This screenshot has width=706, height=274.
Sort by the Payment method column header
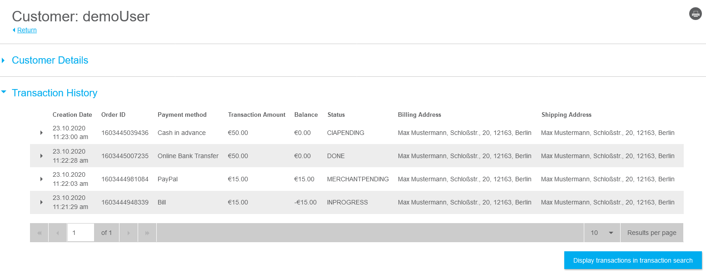click(182, 115)
